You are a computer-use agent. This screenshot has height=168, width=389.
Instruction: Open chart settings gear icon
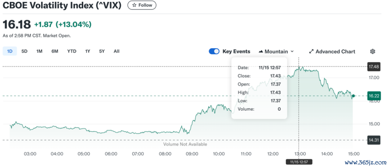click(x=372, y=51)
